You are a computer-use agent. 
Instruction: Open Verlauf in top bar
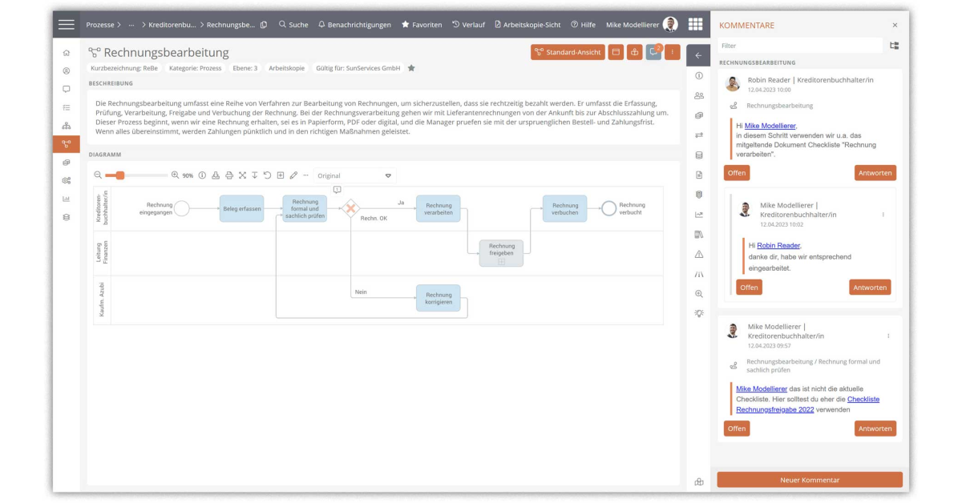(468, 25)
